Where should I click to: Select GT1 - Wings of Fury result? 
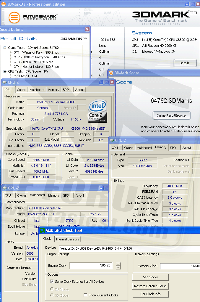pyautogui.click(x=36, y=52)
